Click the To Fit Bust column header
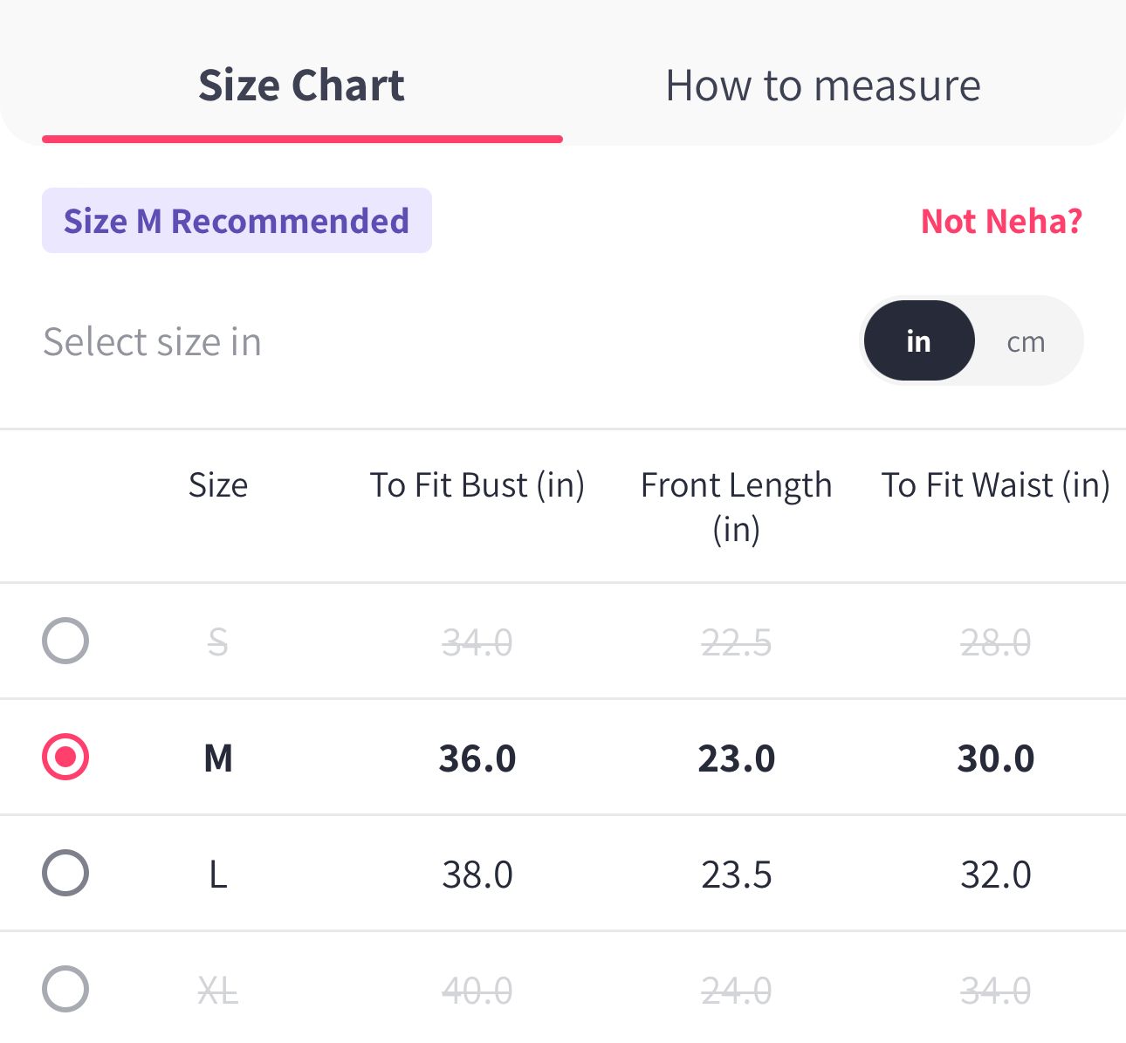 point(477,485)
